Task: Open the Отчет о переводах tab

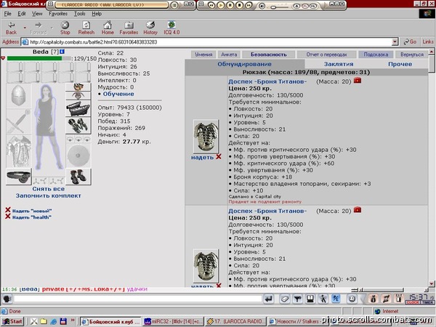Action: [326, 54]
